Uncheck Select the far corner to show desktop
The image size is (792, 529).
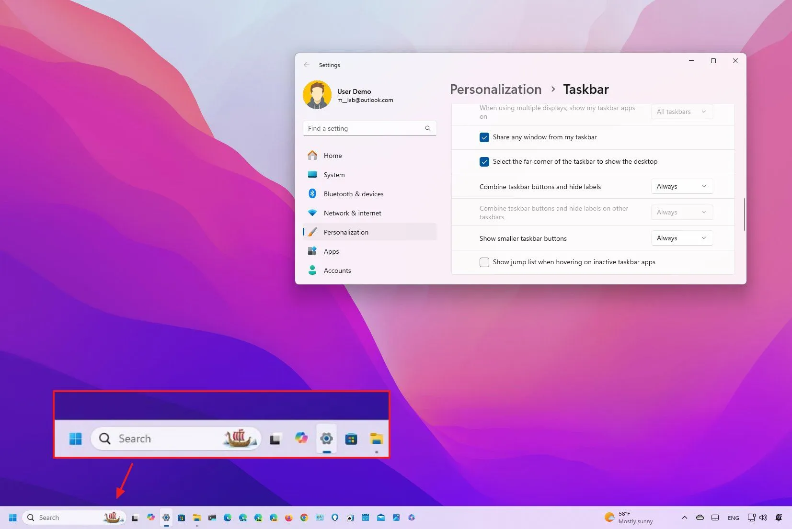click(484, 162)
